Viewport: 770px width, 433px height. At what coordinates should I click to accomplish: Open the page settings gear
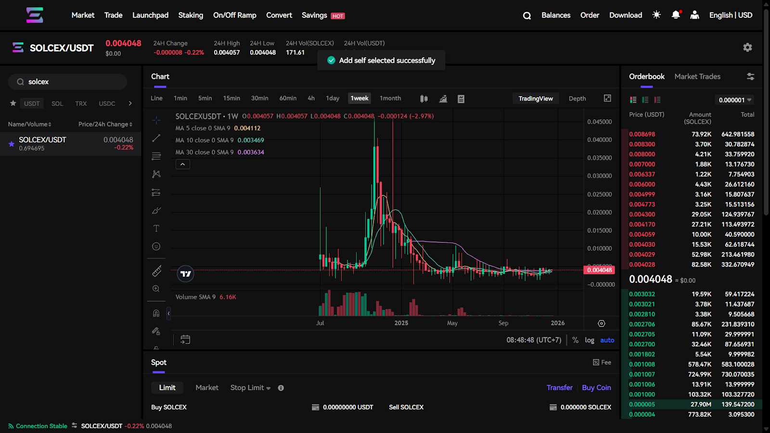pyautogui.click(x=747, y=47)
